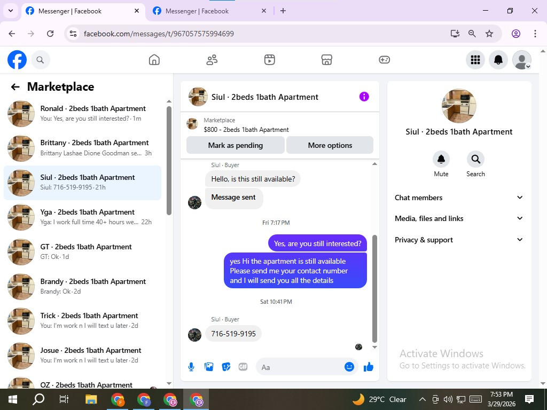Search in conversation magnifier icon
The height and width of the screenshot is (410, 547).
click(475, 159)
